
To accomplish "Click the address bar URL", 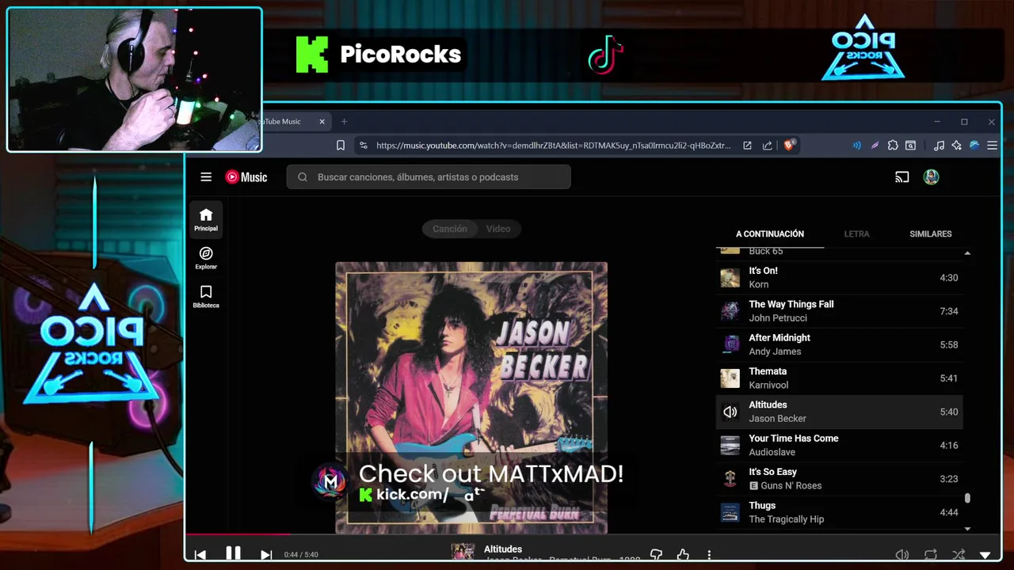I will (x=554, y=146).
